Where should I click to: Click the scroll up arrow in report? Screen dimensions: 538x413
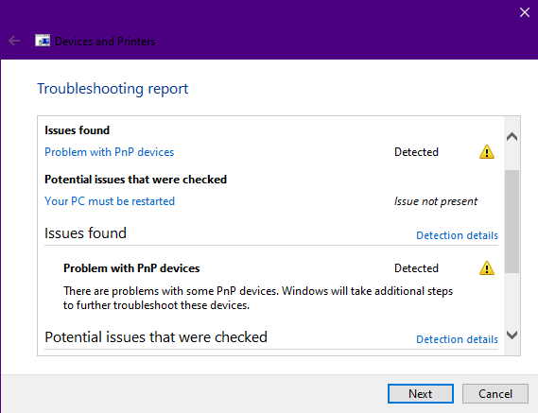click(x=512, y=136)
